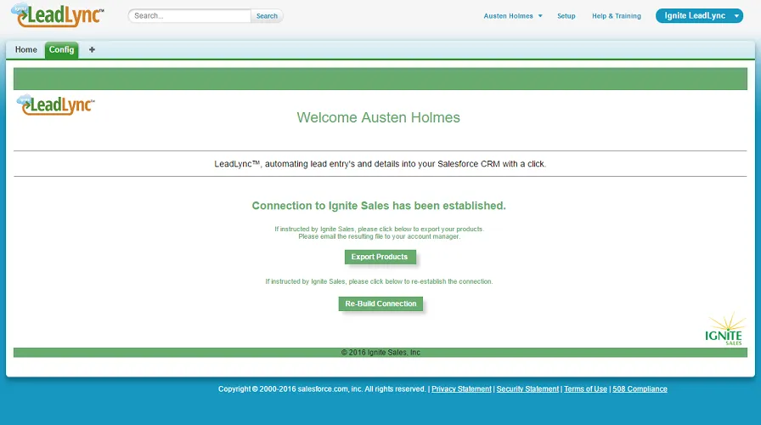Switch to the Home tab
Viewport: 761px width, 425px height.
pos(25,49)
